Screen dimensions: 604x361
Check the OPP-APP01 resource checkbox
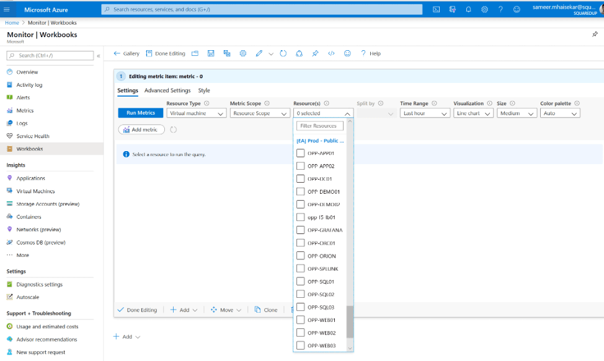301,153
